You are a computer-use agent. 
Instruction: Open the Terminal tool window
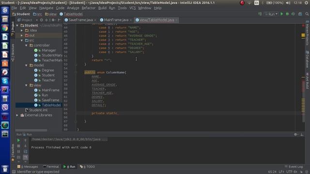tap(51, 167)
